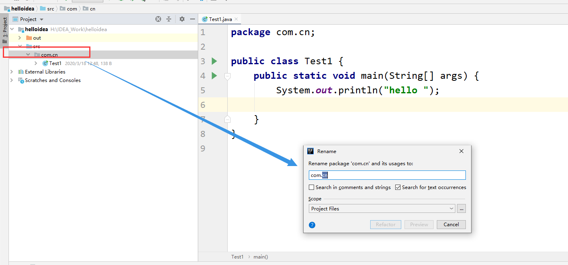Click src in the navigation breadcrumb
Viewport: 568px width, 265px height.
point(47,8)
